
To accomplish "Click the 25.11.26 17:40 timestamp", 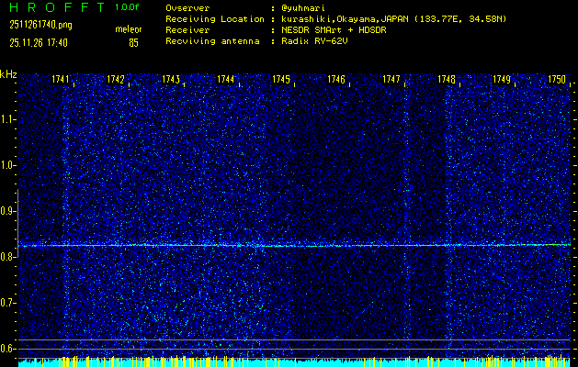I will pos(39,42).
